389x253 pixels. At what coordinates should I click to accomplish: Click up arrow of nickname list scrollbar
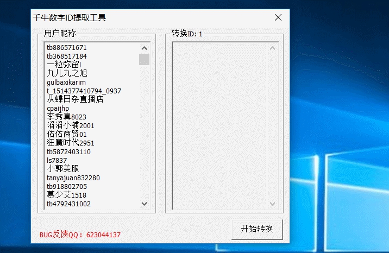(x=144, y=48)
